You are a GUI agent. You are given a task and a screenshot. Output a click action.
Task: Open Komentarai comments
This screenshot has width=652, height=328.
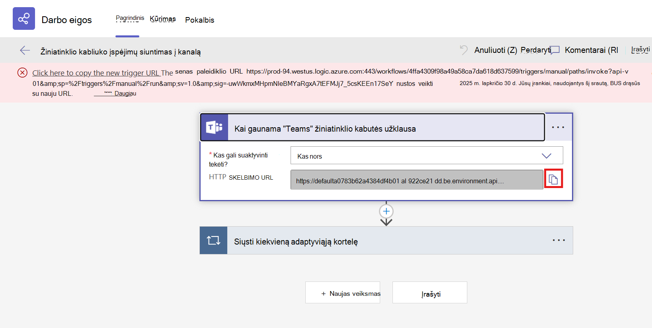(591, 50)
